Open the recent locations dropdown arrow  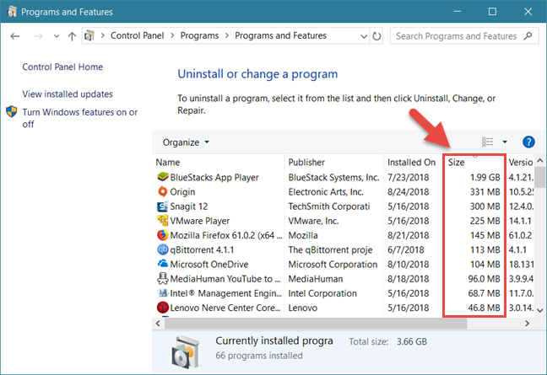click(57, 36)
